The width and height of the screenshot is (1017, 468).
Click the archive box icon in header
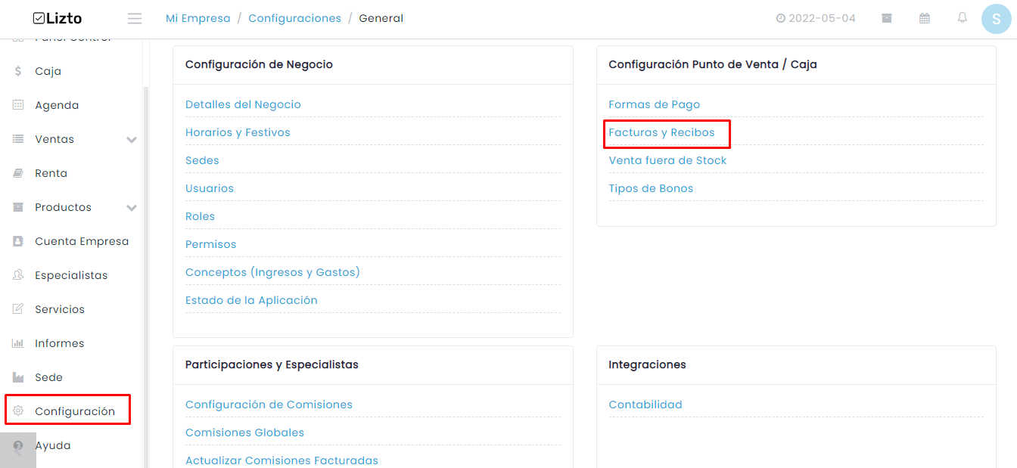887,18
